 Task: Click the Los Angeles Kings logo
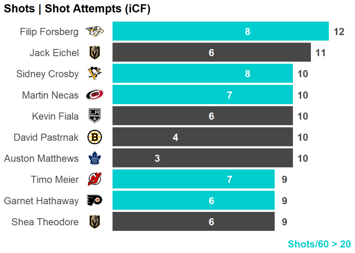click(94, 116)
